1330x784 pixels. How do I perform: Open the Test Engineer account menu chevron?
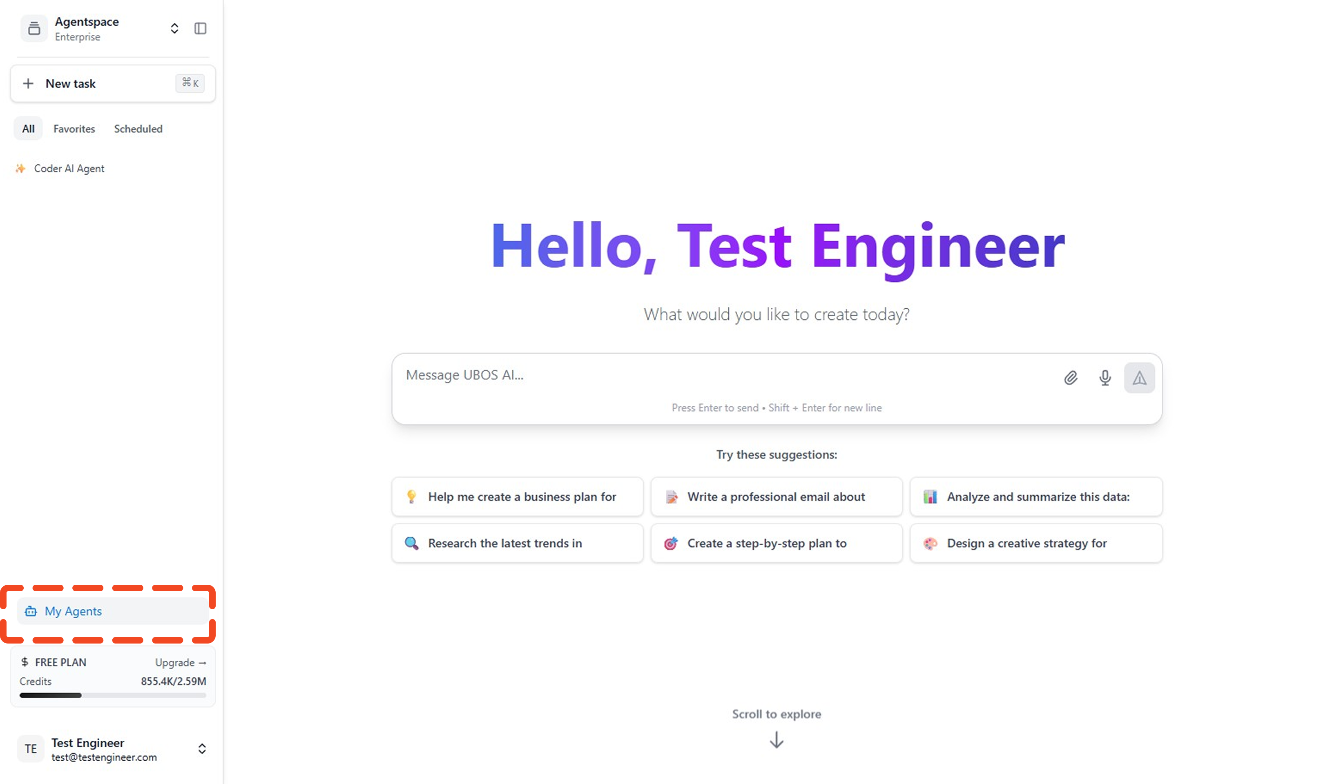[202, 748]
